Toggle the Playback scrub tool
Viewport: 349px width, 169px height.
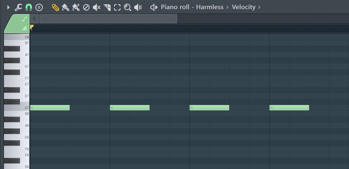coord(138,7)
